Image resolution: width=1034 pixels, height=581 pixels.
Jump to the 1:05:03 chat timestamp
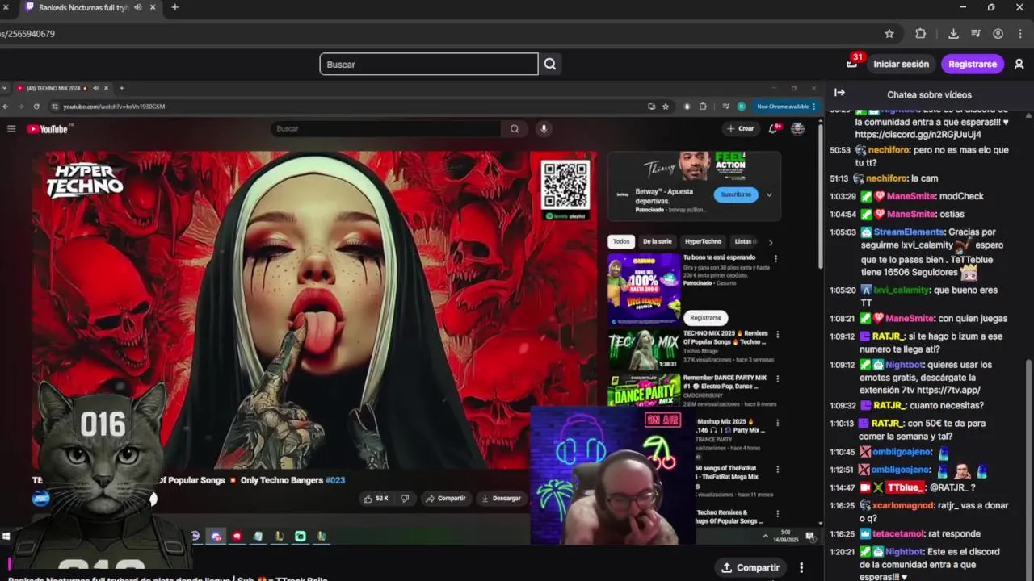[x=843, y=232]
